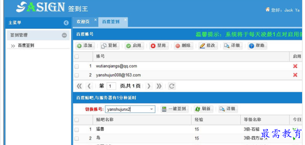Click the 您好: Jack Ya user greeting
This screenshot has width=305, height=145.
click(285, 10)
